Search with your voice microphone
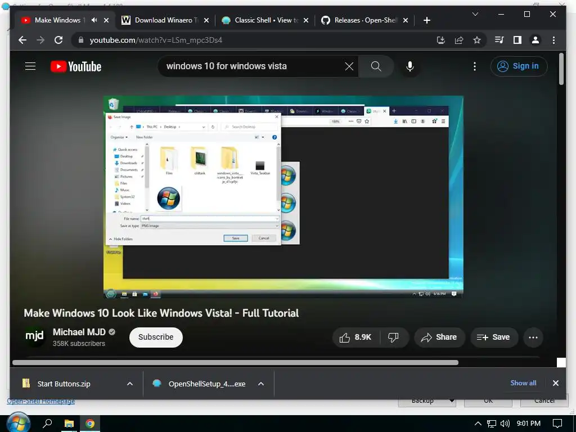Image resolution: width=576 pixels, height=432 pixels. tap(410, 66)
